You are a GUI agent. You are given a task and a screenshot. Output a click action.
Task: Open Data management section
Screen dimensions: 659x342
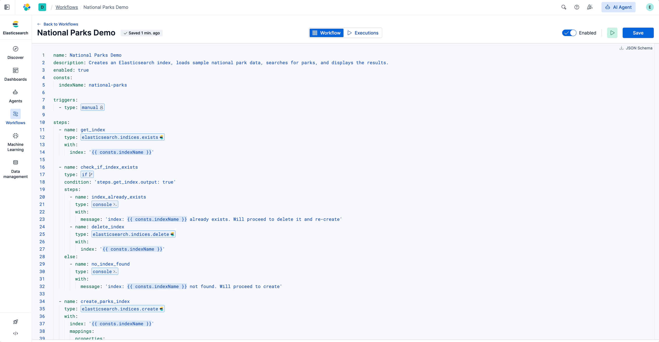pos(16,169)
